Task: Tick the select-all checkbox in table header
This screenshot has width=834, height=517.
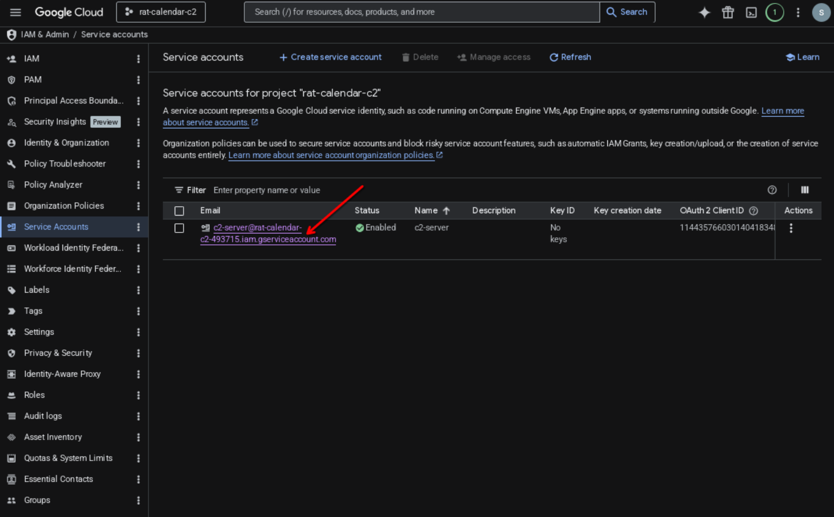Action: (179, 211)
